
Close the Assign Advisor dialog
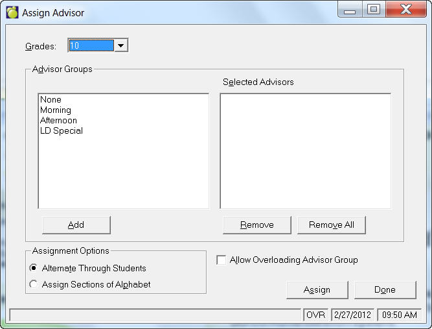[x=405, y=10]
